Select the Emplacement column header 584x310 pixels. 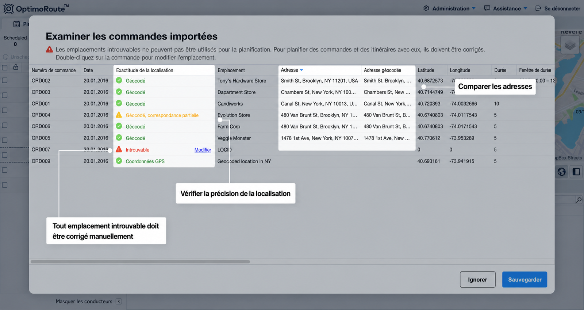click(231, 70)
